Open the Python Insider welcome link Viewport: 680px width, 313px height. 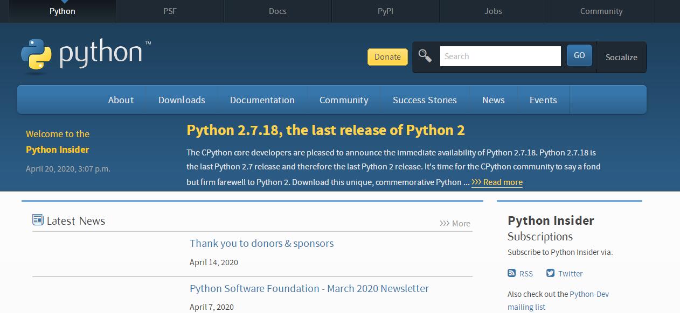58,150
